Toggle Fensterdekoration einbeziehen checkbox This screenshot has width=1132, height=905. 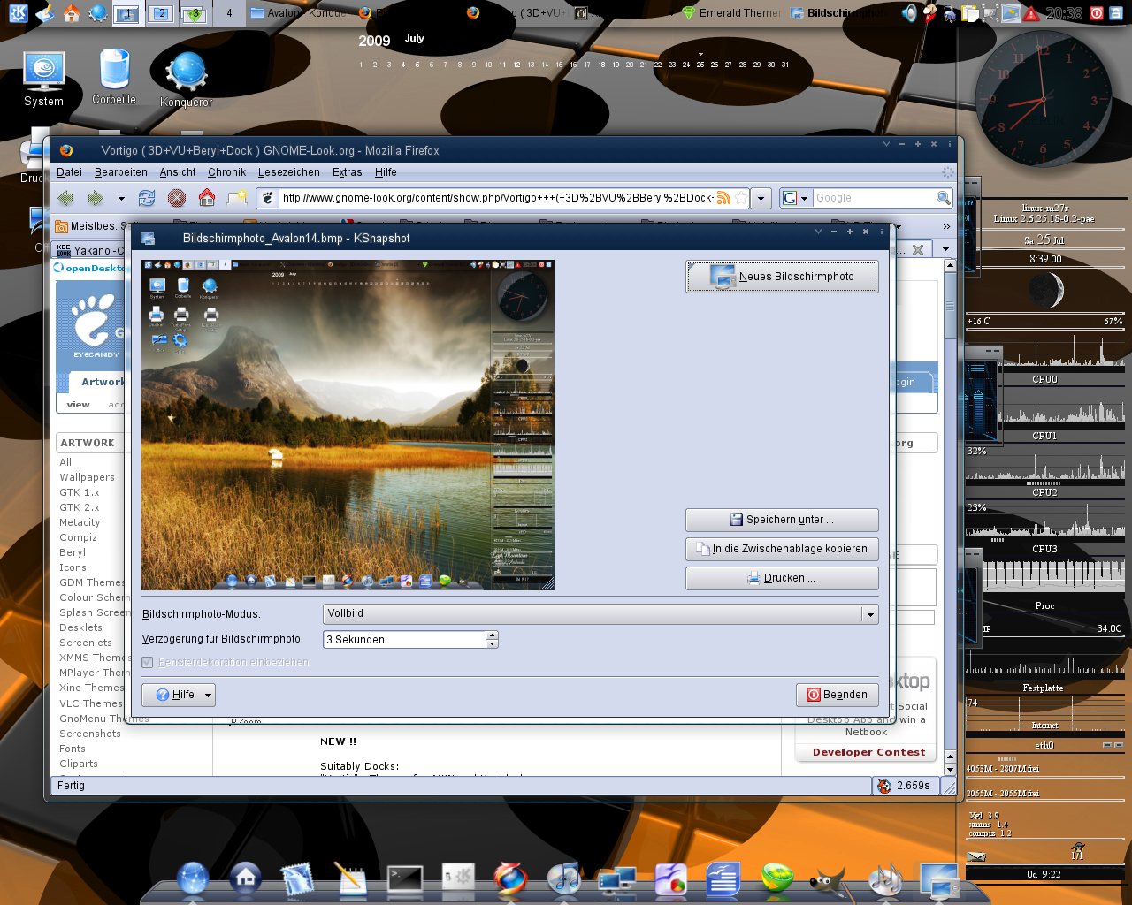coord(148,662)
